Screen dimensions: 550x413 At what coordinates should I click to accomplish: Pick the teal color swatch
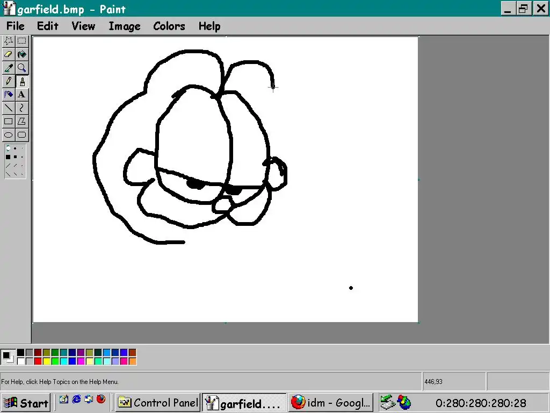64,353
